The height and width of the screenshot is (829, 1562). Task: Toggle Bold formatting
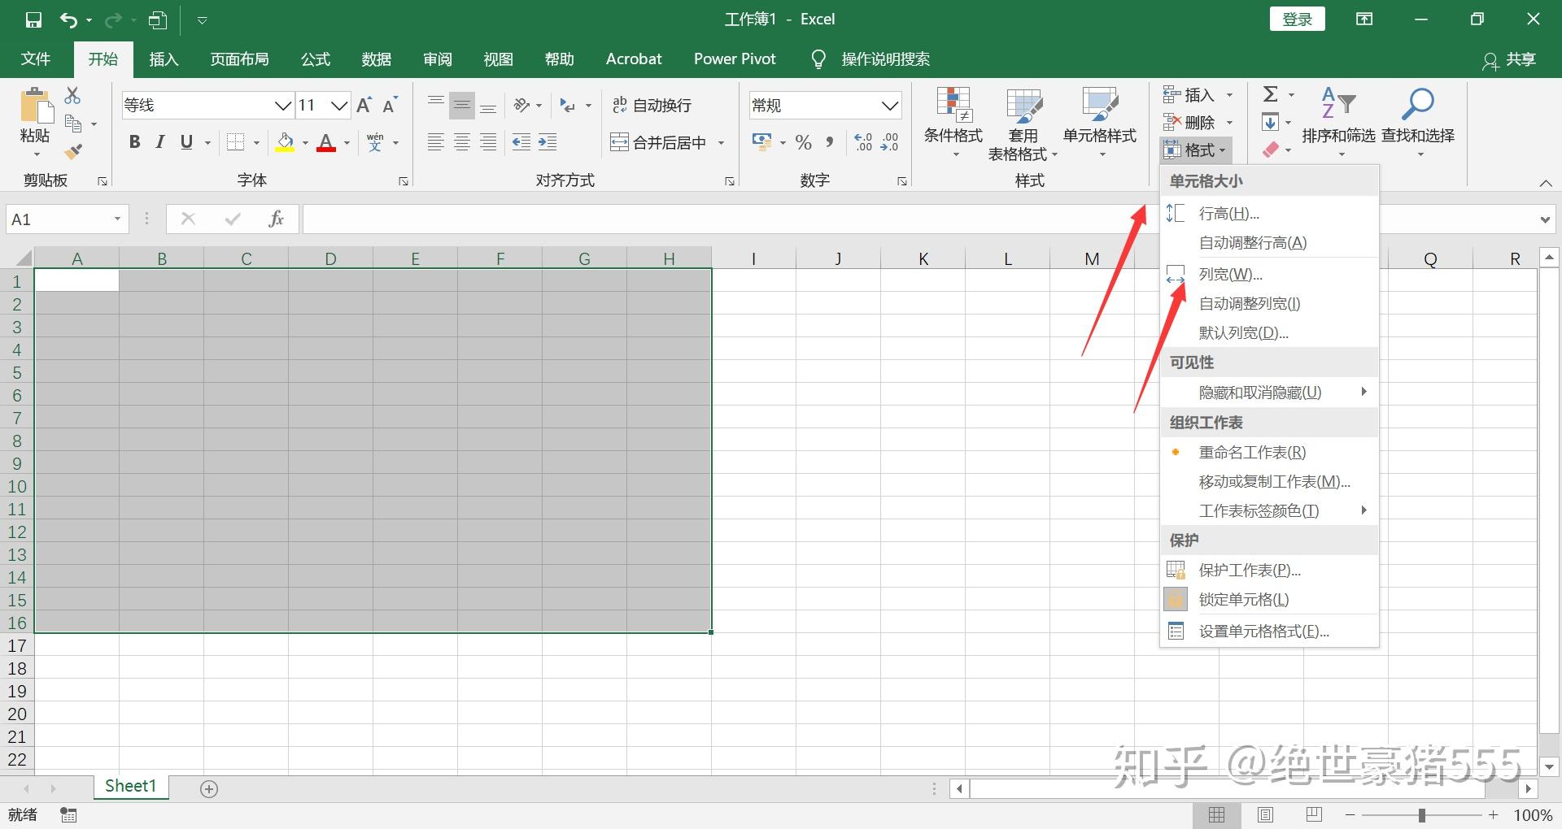click(135, 142)
